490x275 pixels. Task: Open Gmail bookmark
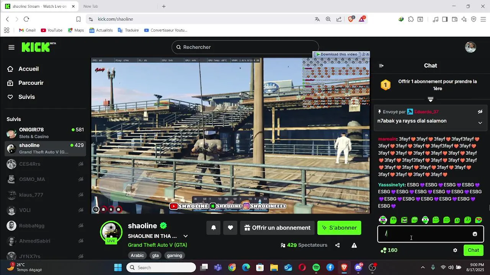27,30
